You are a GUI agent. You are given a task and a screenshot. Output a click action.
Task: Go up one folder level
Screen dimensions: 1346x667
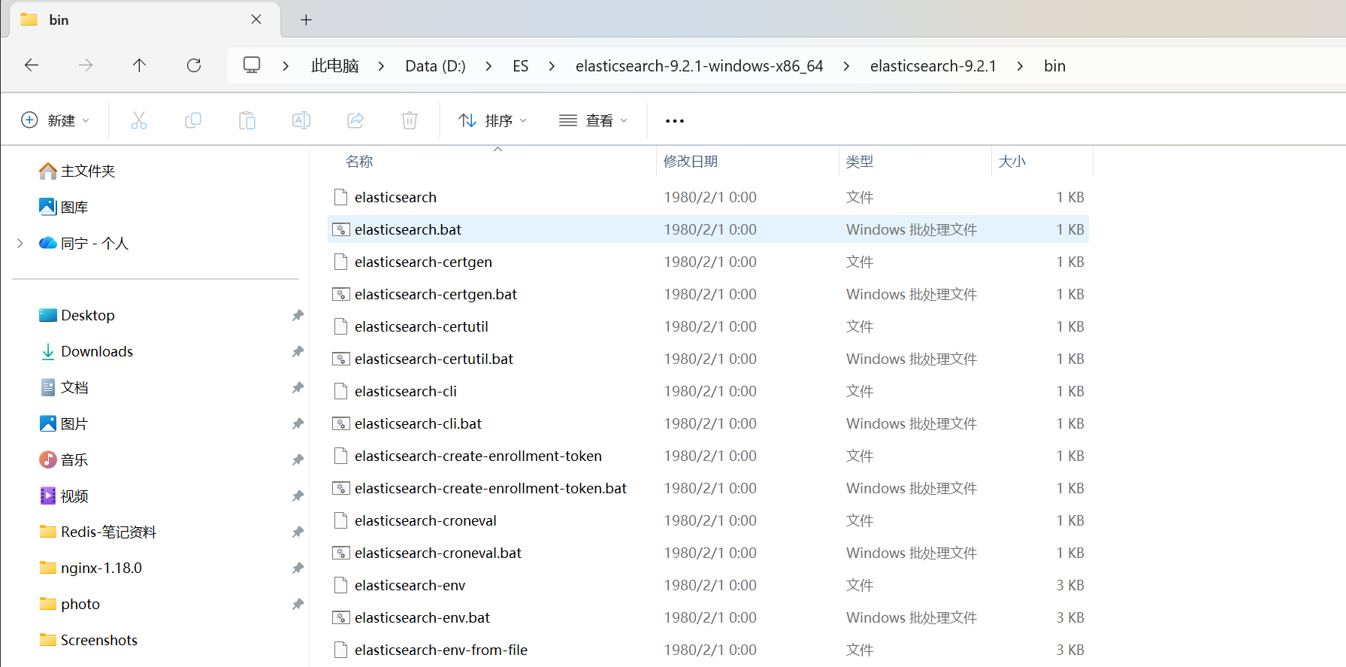point(139,65)
